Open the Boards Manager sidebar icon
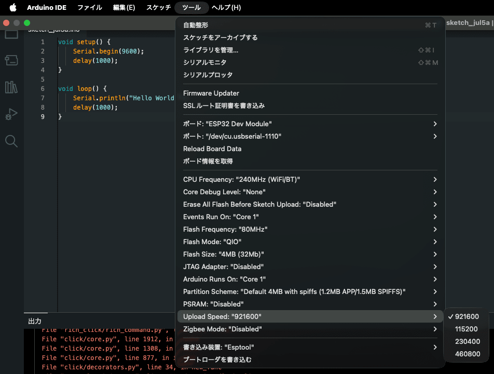The image size is (494, 374). 11,60
